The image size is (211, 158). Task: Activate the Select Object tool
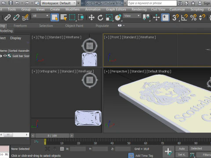click(55, 18)
